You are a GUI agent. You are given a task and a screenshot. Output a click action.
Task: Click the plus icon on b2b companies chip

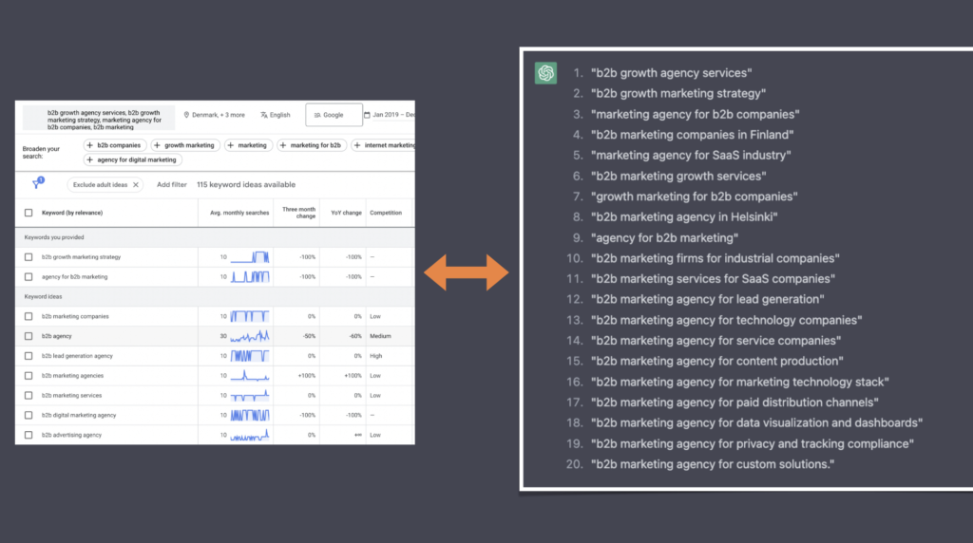point(90,145)
